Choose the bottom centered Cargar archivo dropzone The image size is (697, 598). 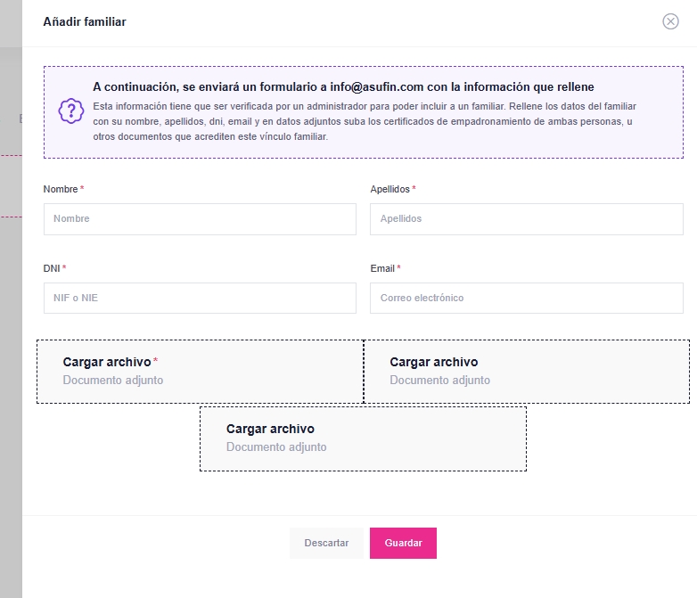coord(363,438)
